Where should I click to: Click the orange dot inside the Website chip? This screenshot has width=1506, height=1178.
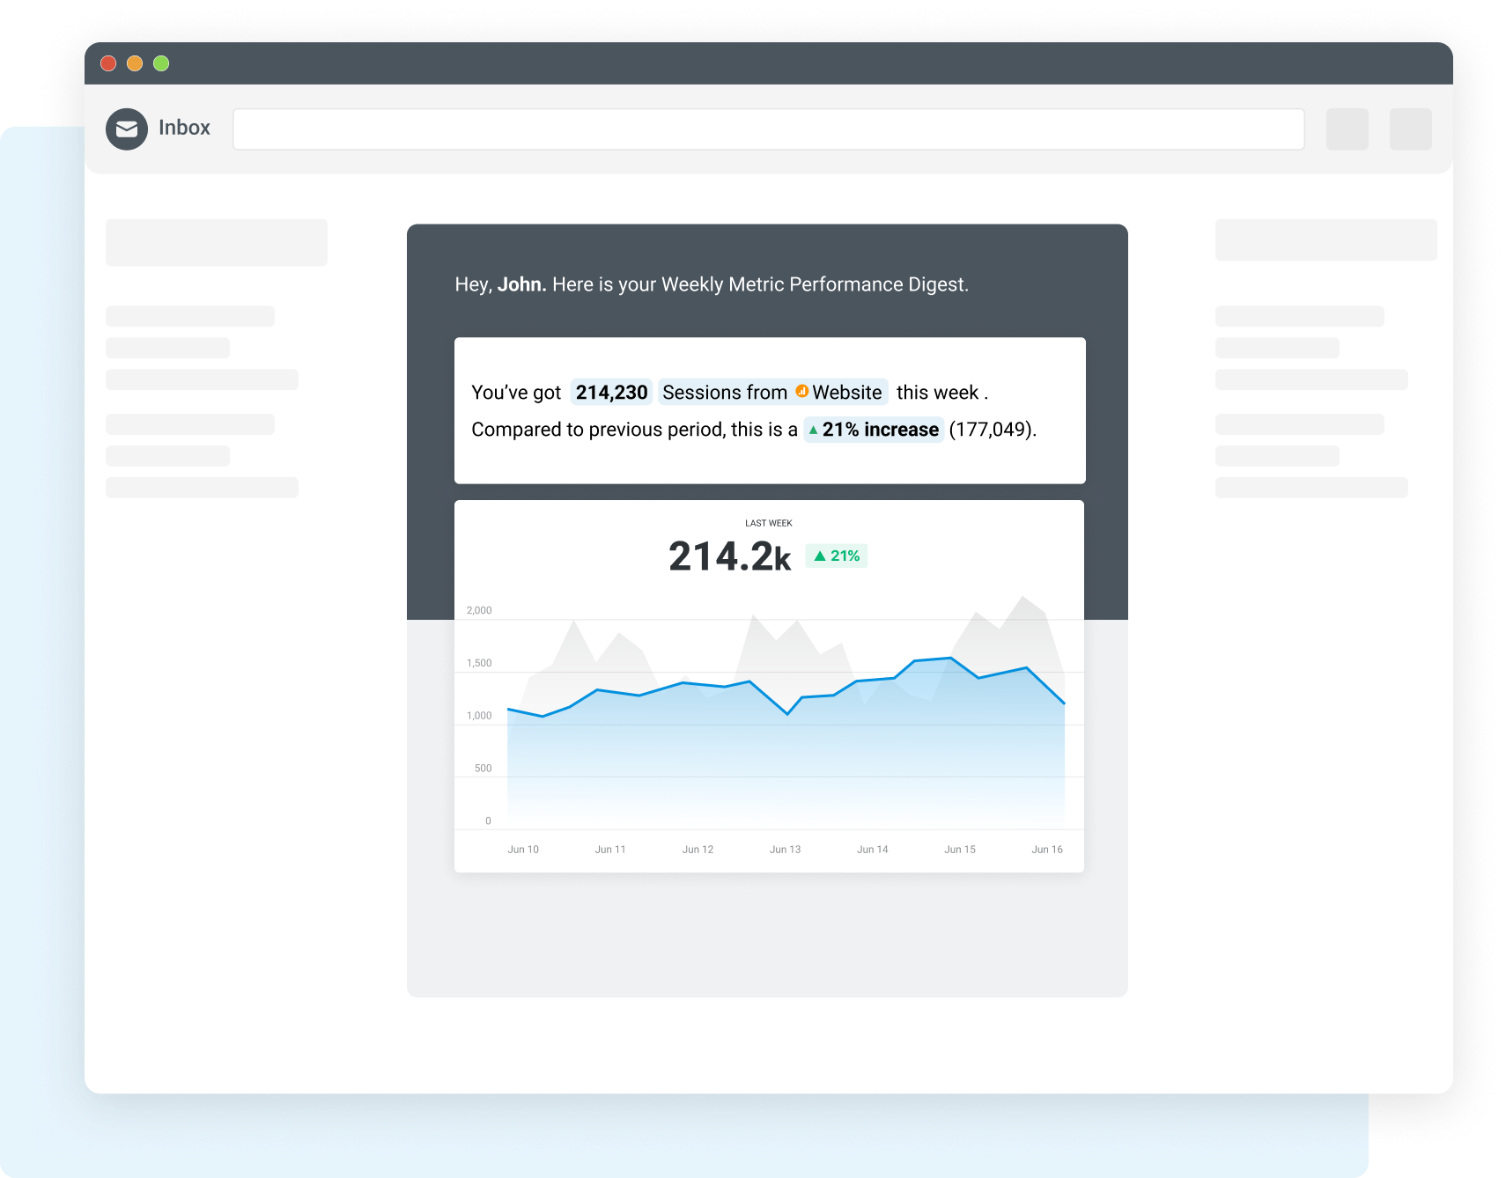click(802, 392)
